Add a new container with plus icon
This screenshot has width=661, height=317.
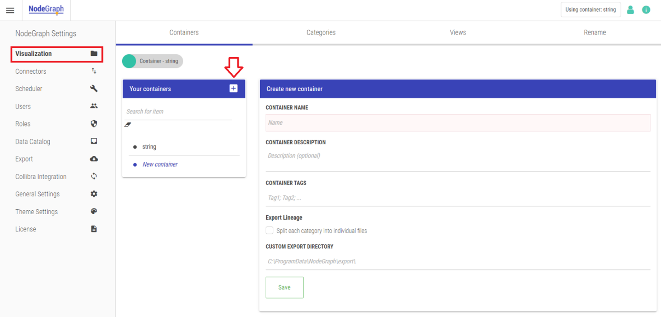click(x=233, y=88)
